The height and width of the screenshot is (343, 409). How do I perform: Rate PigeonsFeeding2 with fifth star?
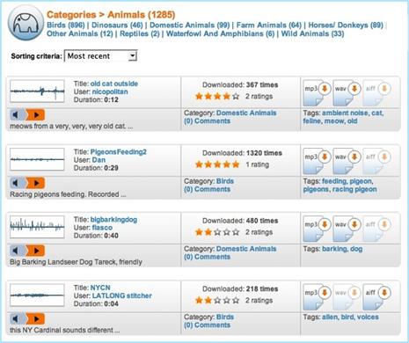236,164
